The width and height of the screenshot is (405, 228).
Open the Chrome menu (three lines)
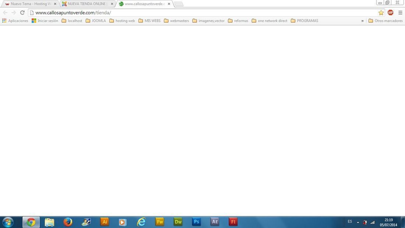(400, 13)
